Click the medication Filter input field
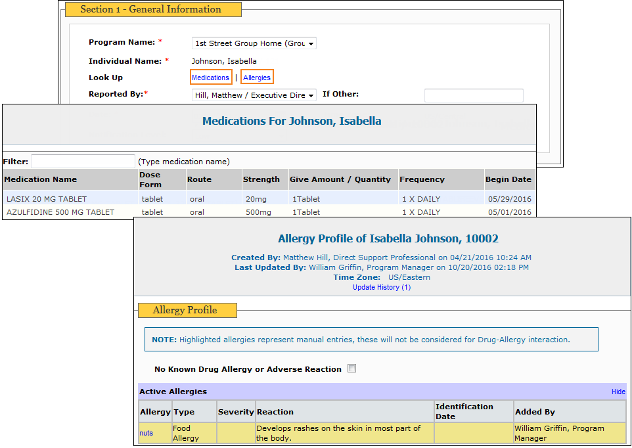This screenshot has width=632, height=448. point(83,161)
